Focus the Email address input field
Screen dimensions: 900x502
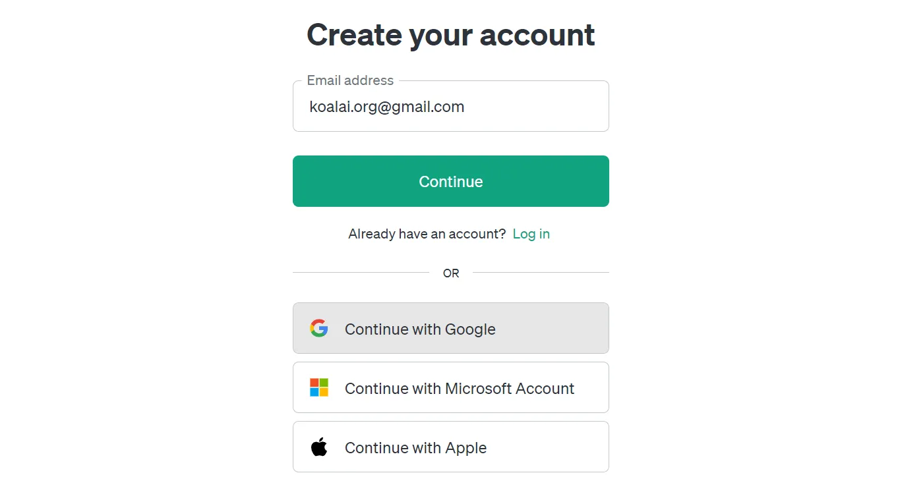tap(451, 106)
